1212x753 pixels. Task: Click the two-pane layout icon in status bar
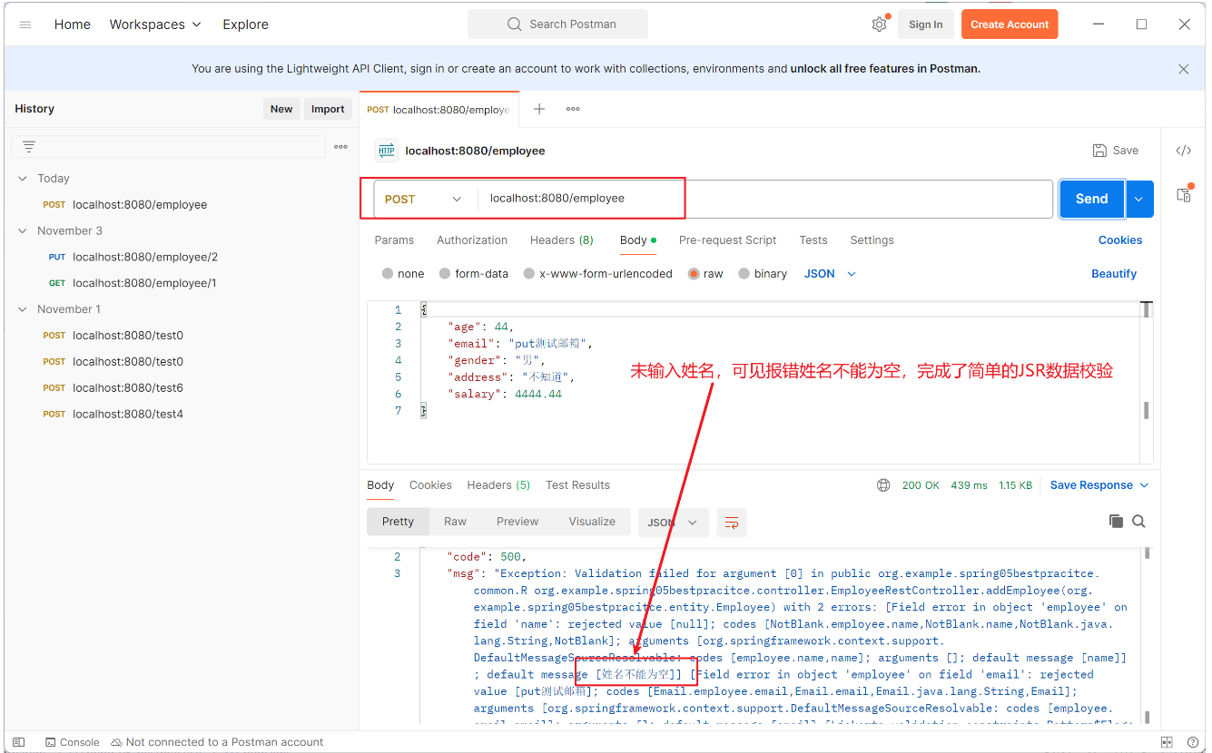coord(1167,742)
